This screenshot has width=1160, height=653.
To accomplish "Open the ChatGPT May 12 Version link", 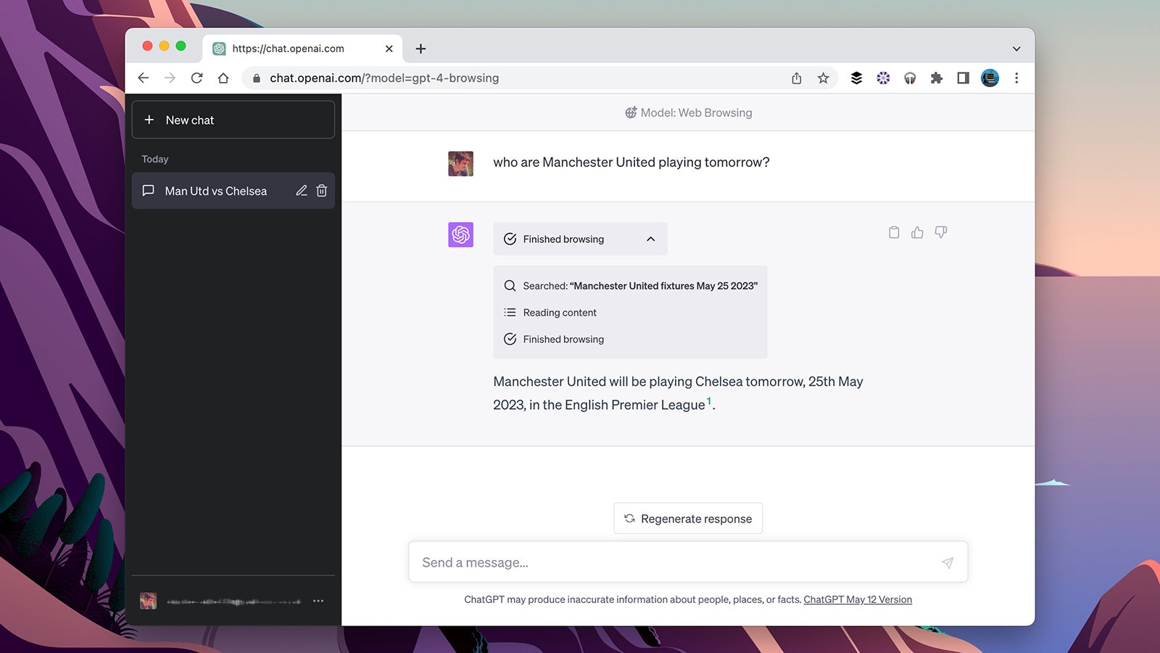I will (857, 600).
